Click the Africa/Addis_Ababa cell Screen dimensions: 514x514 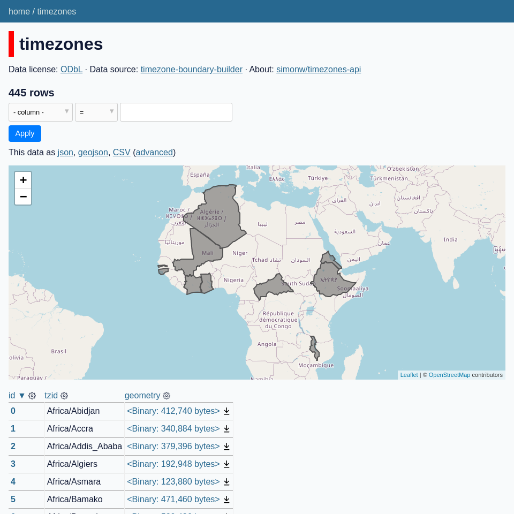84,447
